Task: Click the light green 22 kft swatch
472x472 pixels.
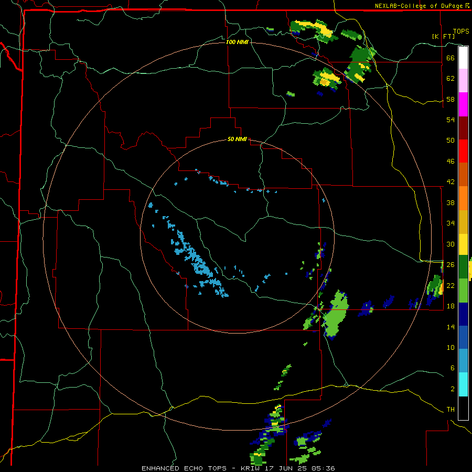Action: click(x=463, y=291)
